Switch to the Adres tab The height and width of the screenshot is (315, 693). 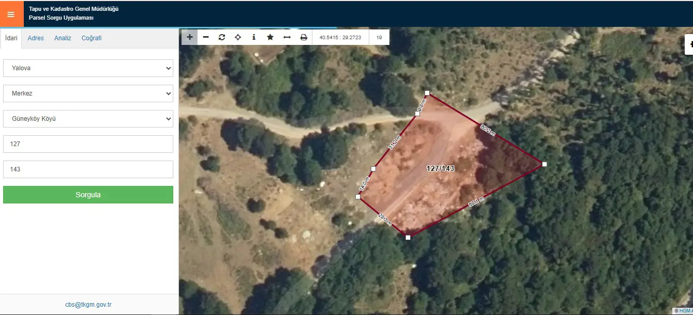tap(36, 38)
